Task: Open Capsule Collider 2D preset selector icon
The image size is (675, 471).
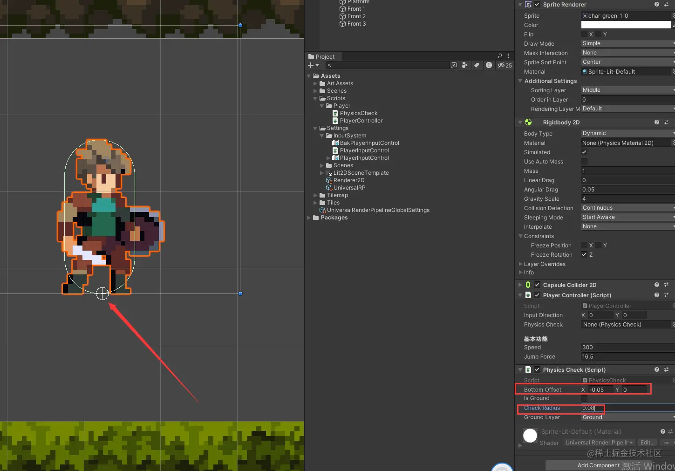Action: tap(666, 285)
